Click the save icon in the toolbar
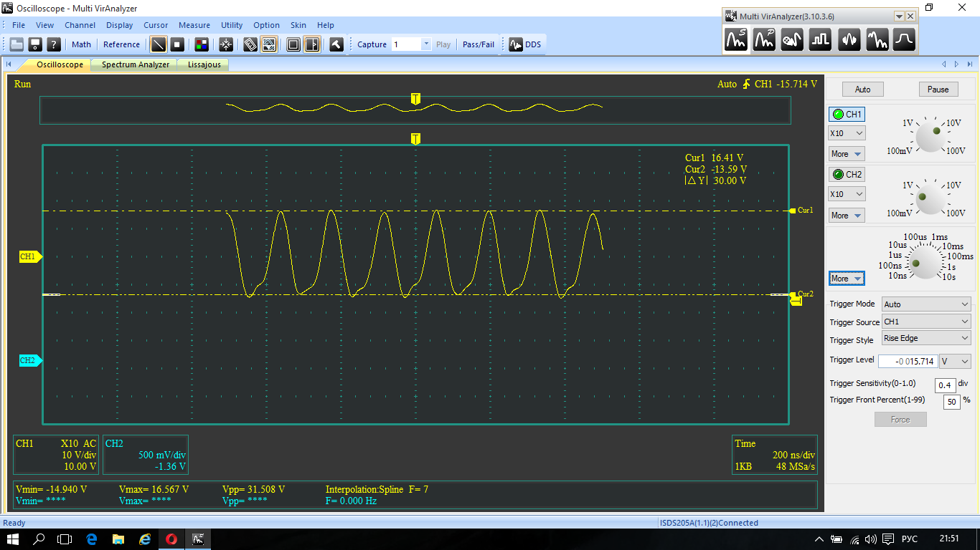The image size is (980, 550). (35, 44)
